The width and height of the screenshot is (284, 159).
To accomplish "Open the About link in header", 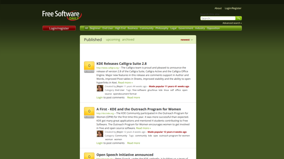I will click(x=218, y=8).
